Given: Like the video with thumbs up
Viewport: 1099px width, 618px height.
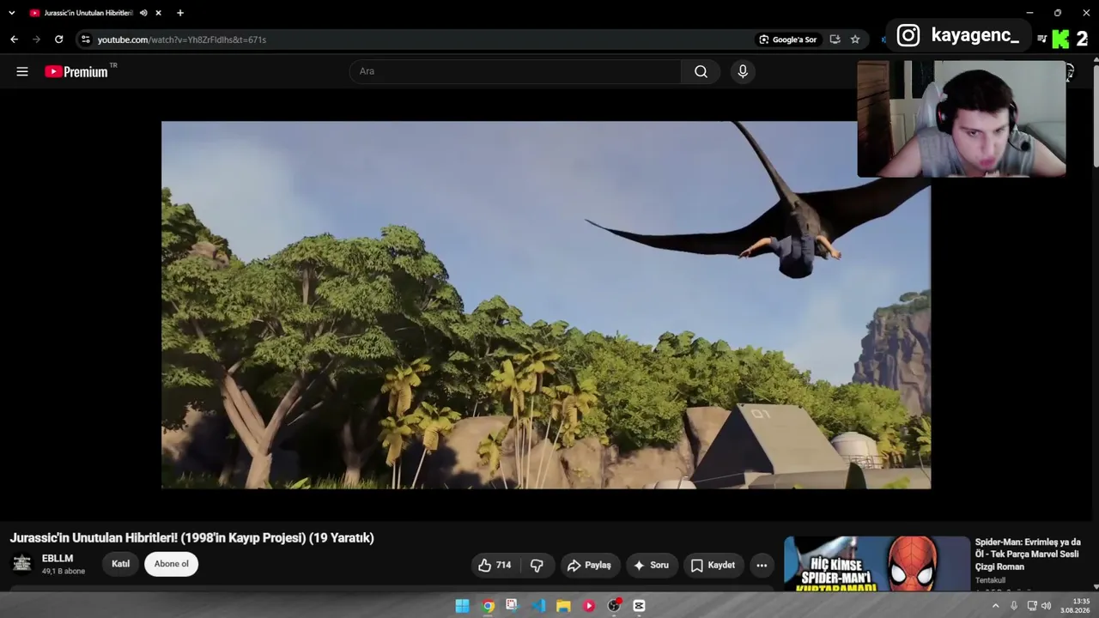Looking at the screenshot, I should [x=495, y=565].
